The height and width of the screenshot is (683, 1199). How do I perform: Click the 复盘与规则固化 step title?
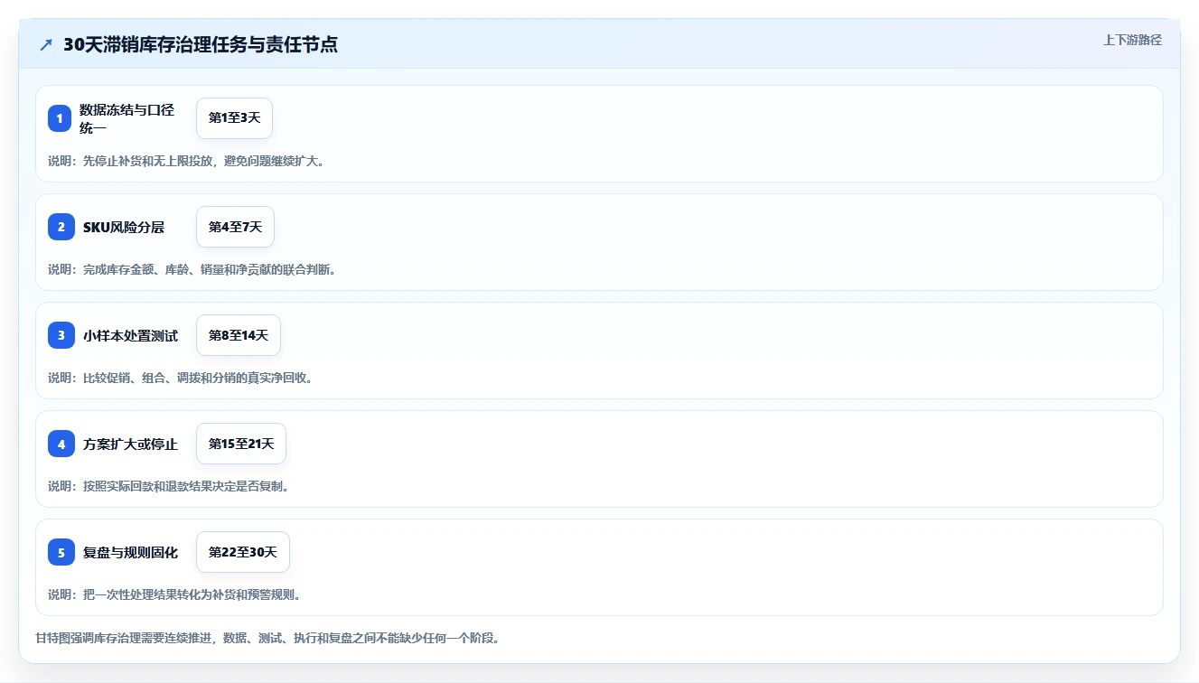pyautogui.click(x=130, y=552)
